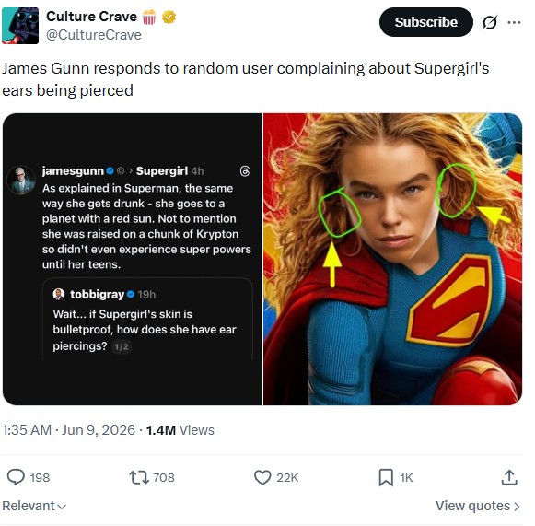Click the Culture Crave display name
535x526 pixels.
(91, 17)
